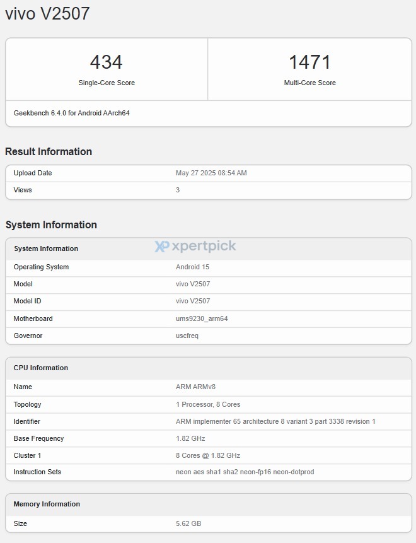Select the 5.62 GB memory value
The image size is (416, 543).
click(x=188, y=523)
